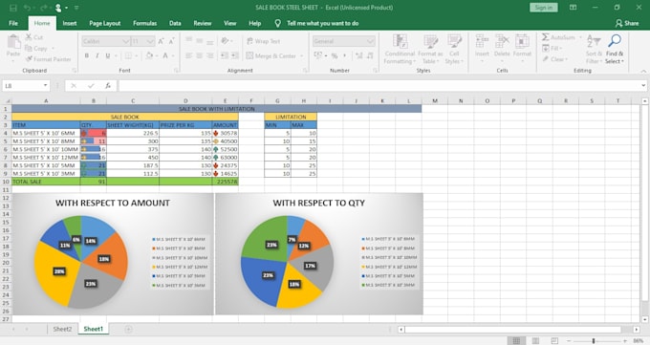Open the Conditional Formatting command
650x345 pixels.
pos(400,49)
